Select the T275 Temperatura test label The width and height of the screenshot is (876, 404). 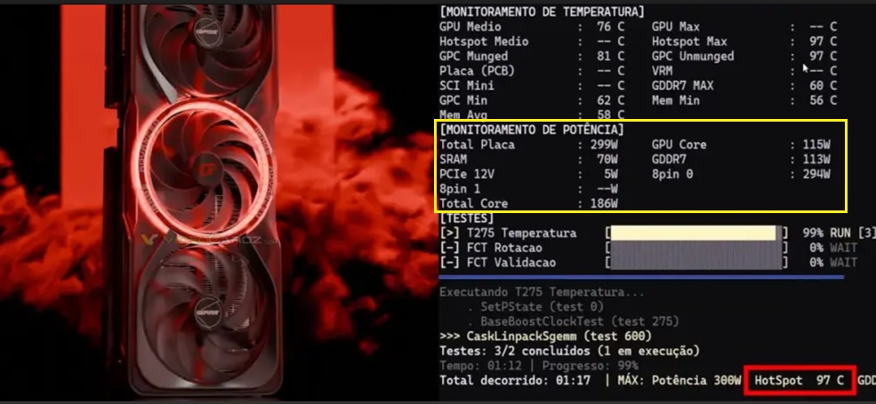point(522,234)
